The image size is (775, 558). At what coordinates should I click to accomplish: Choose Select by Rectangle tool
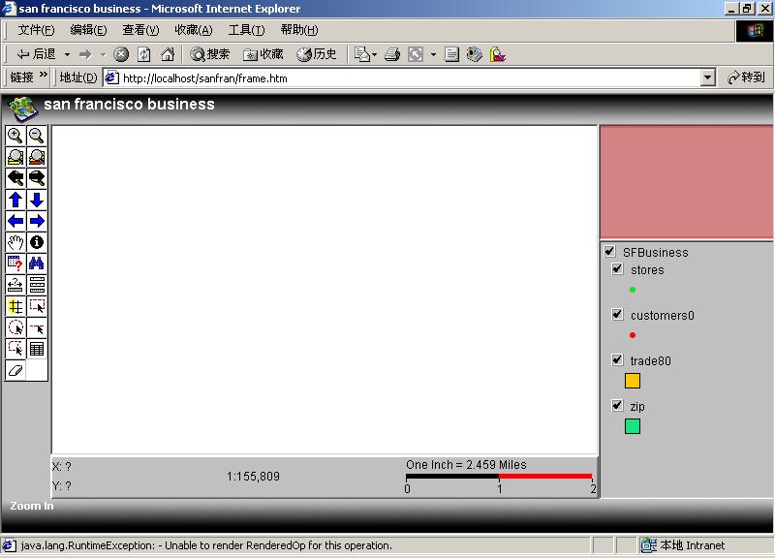point(37,306)
